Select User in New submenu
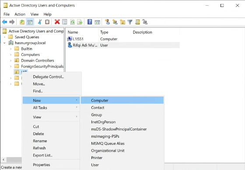The image size is (245, 170). coord(122,165)
